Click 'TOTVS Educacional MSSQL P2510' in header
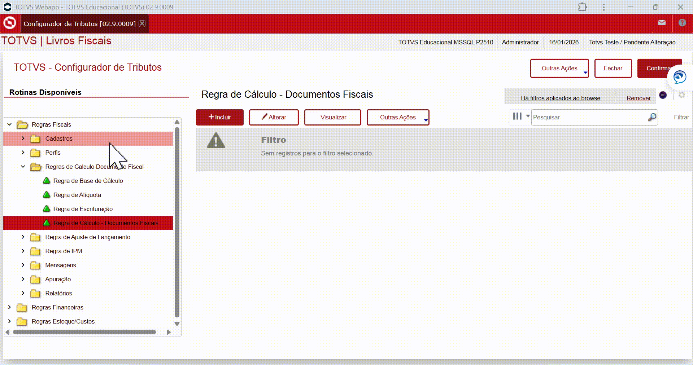 click(x=446, y=42)
